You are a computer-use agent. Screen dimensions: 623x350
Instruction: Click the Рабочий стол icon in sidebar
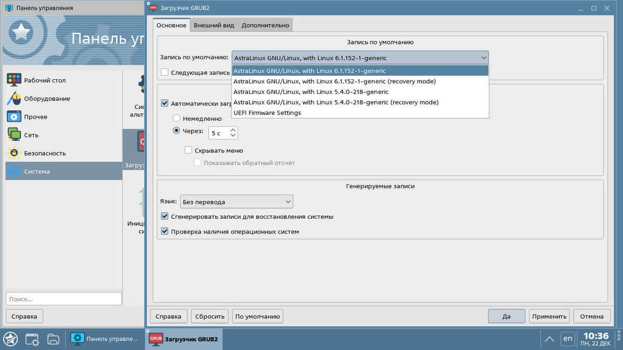tap(13, 80)
